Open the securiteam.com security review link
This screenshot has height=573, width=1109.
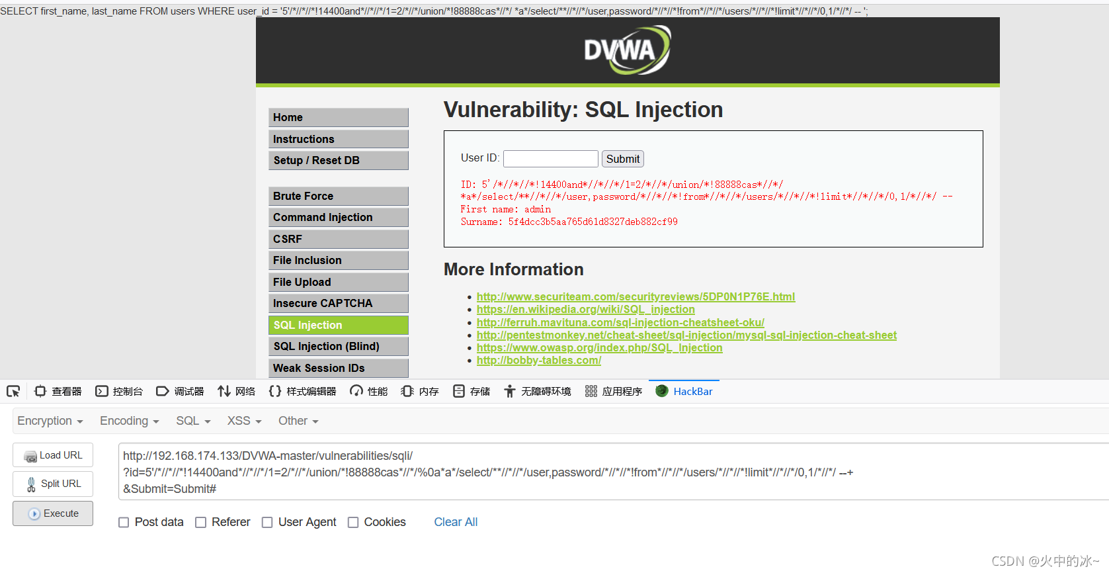tap(636, 296)
